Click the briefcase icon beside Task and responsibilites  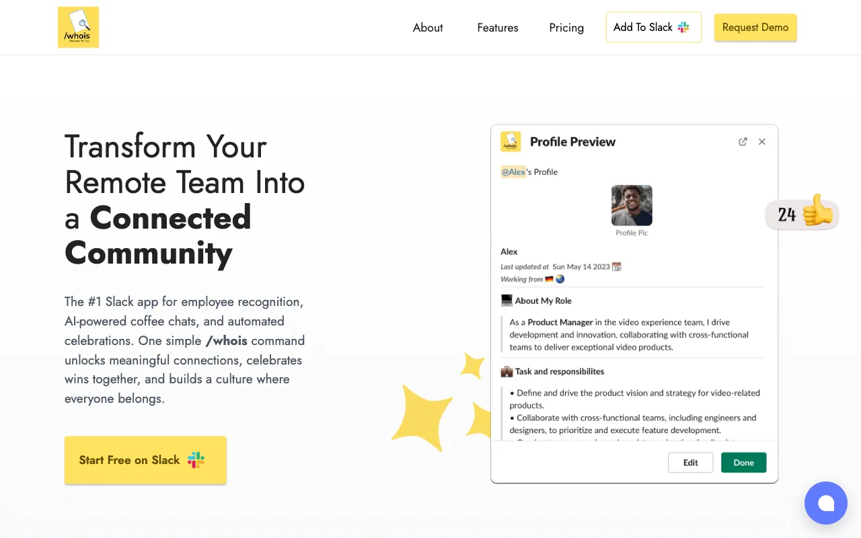[x=507, y=371]
